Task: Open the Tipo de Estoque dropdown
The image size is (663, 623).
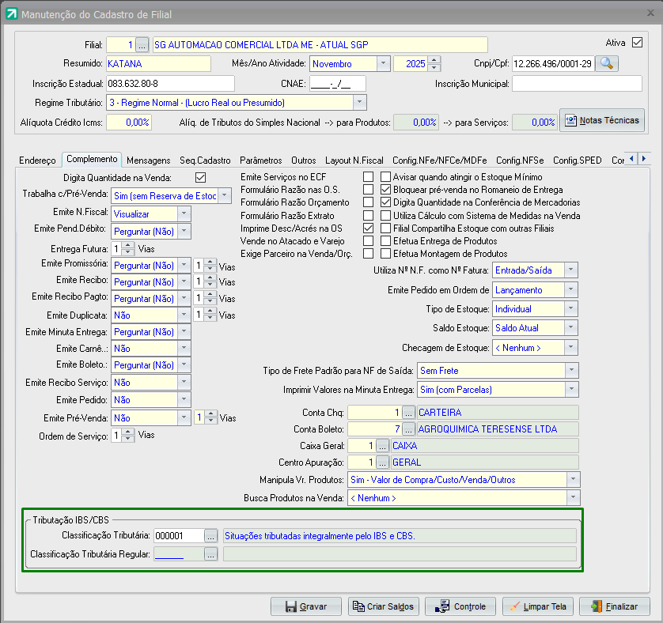Action: coord(571,309)
